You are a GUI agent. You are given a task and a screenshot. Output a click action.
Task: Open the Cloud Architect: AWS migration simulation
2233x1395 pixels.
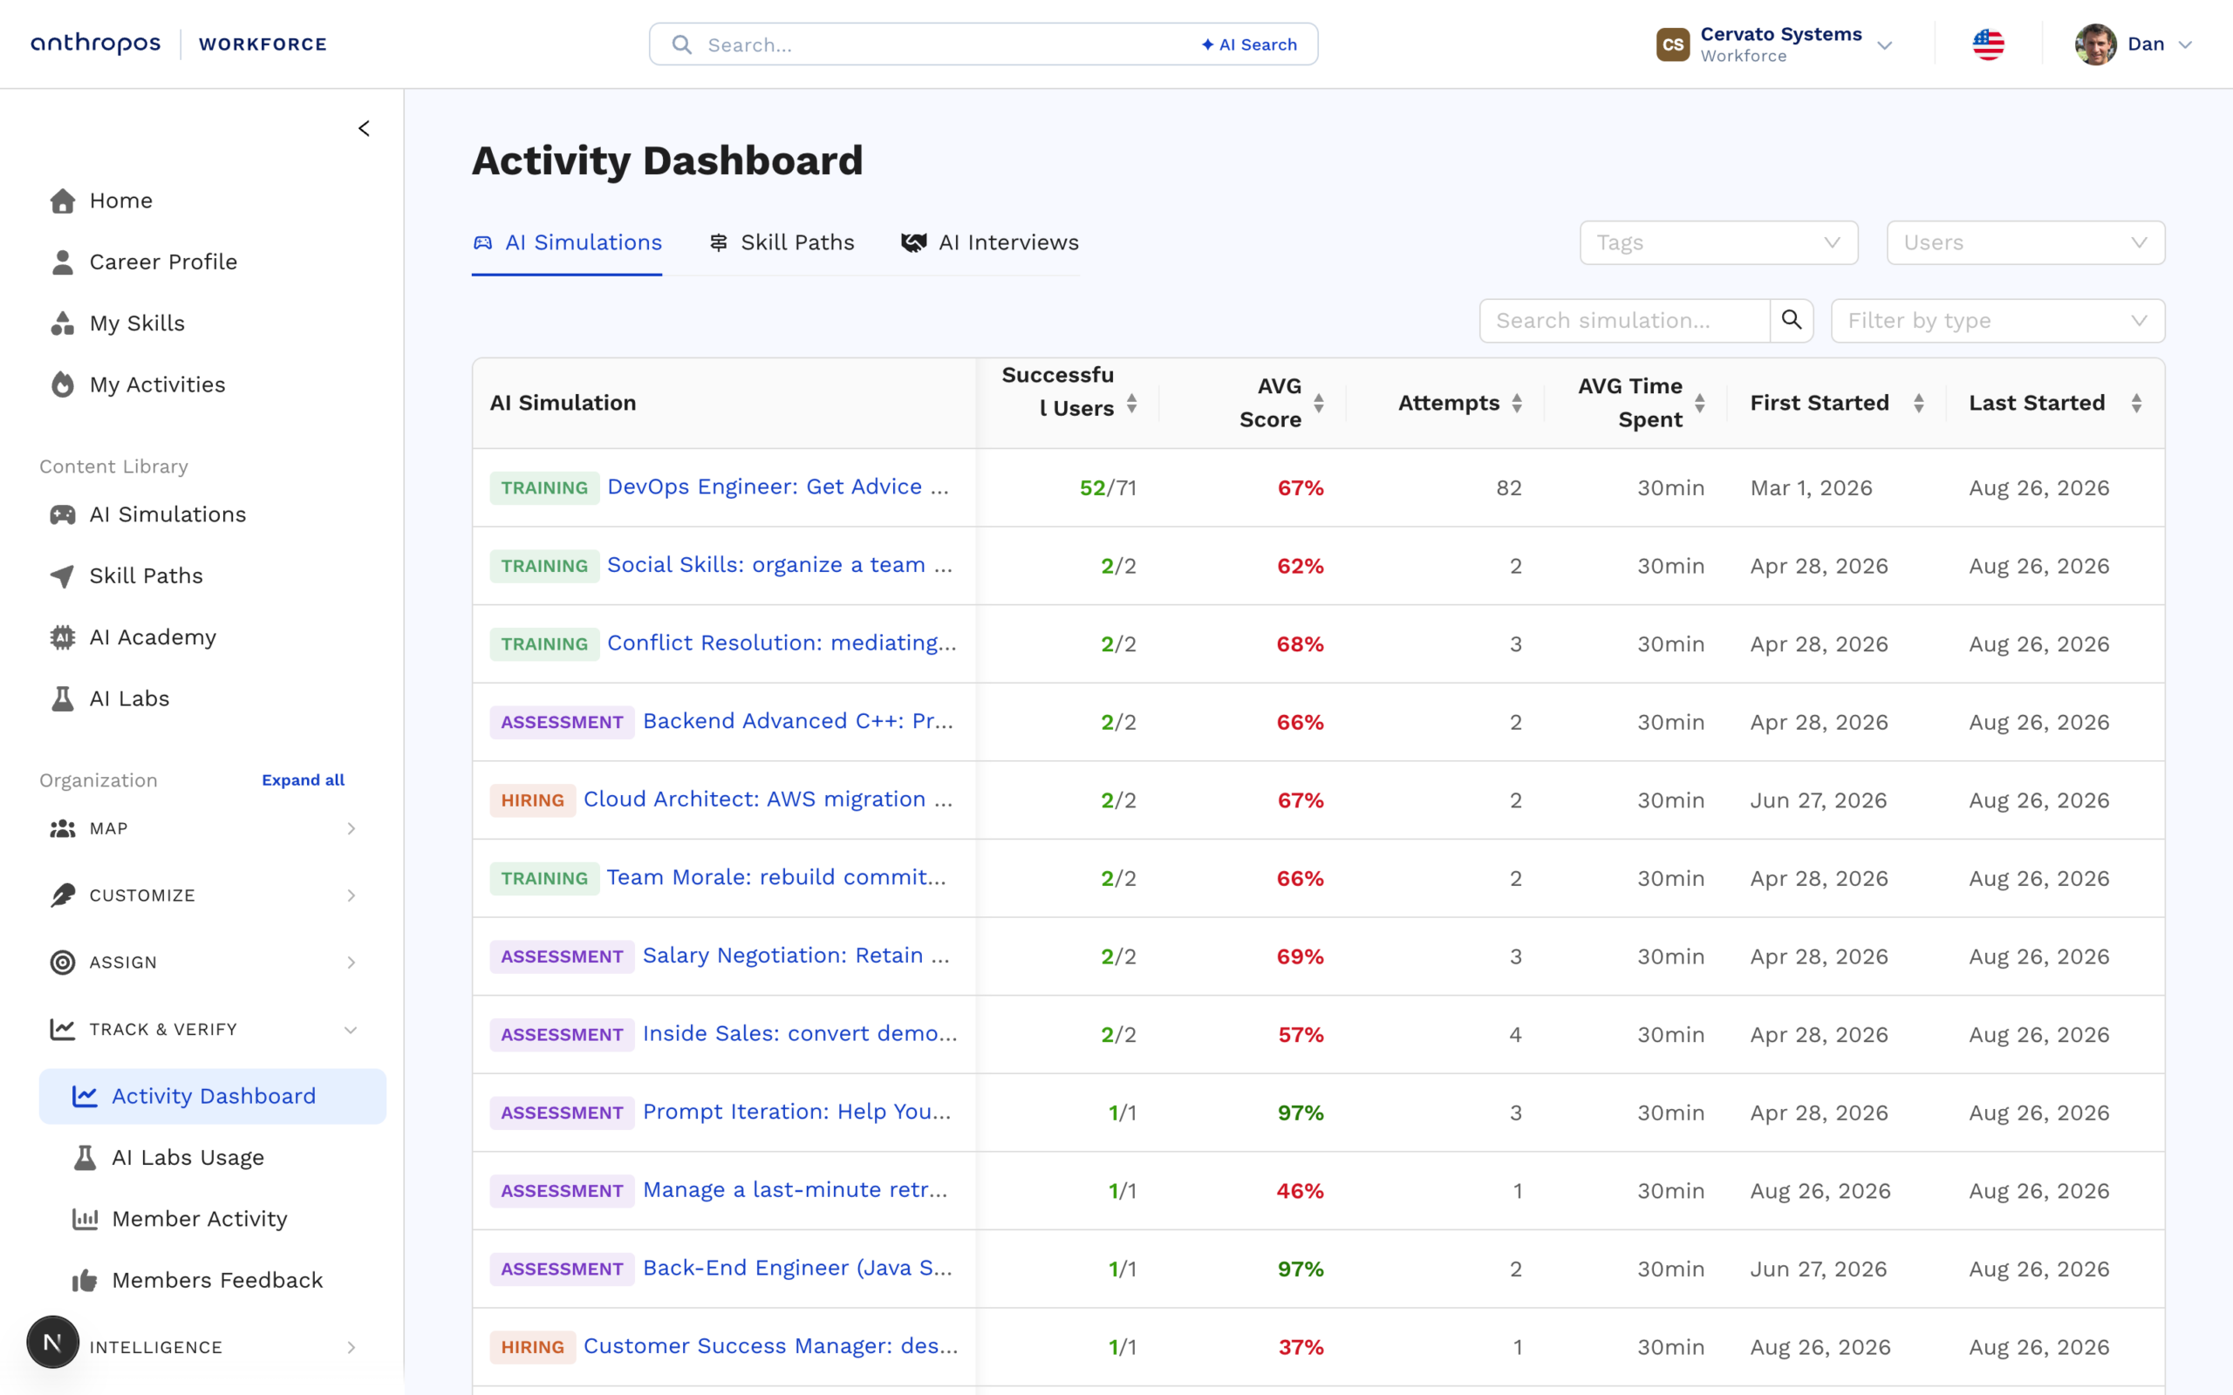pyautogui.click(x=767, y=799)
